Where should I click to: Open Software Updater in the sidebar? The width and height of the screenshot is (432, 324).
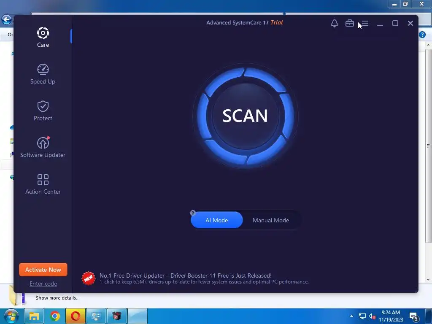[x=43, y=147]
